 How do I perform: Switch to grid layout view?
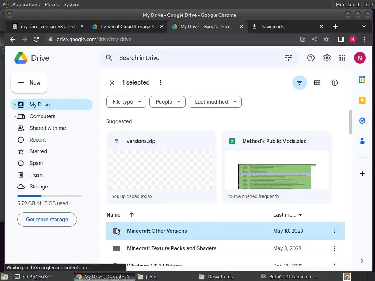(317, 83)
